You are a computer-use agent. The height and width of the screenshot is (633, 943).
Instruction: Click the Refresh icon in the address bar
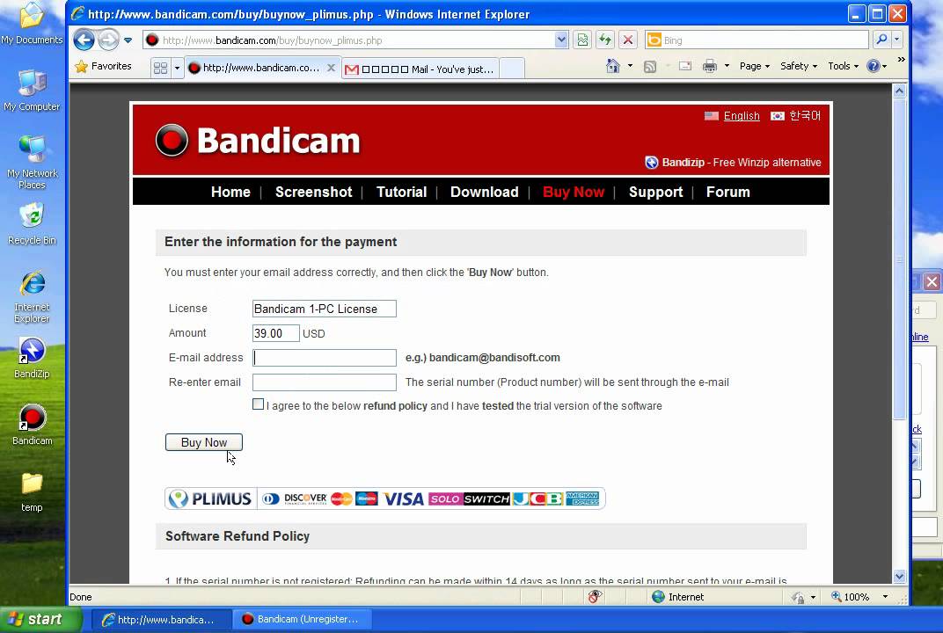click(x=604, y=40)
